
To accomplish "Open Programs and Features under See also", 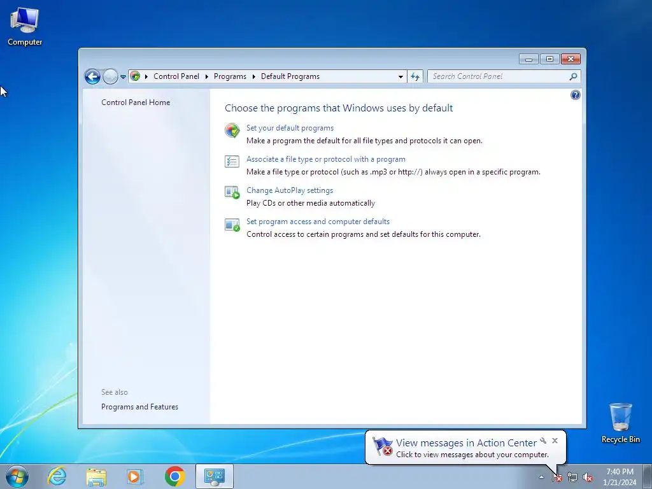I will 139,407.
